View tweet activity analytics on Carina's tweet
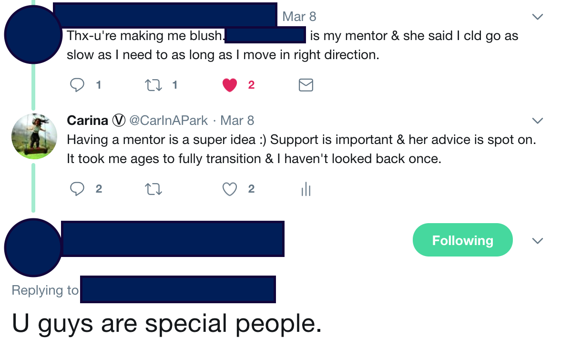 coord(306,190)
